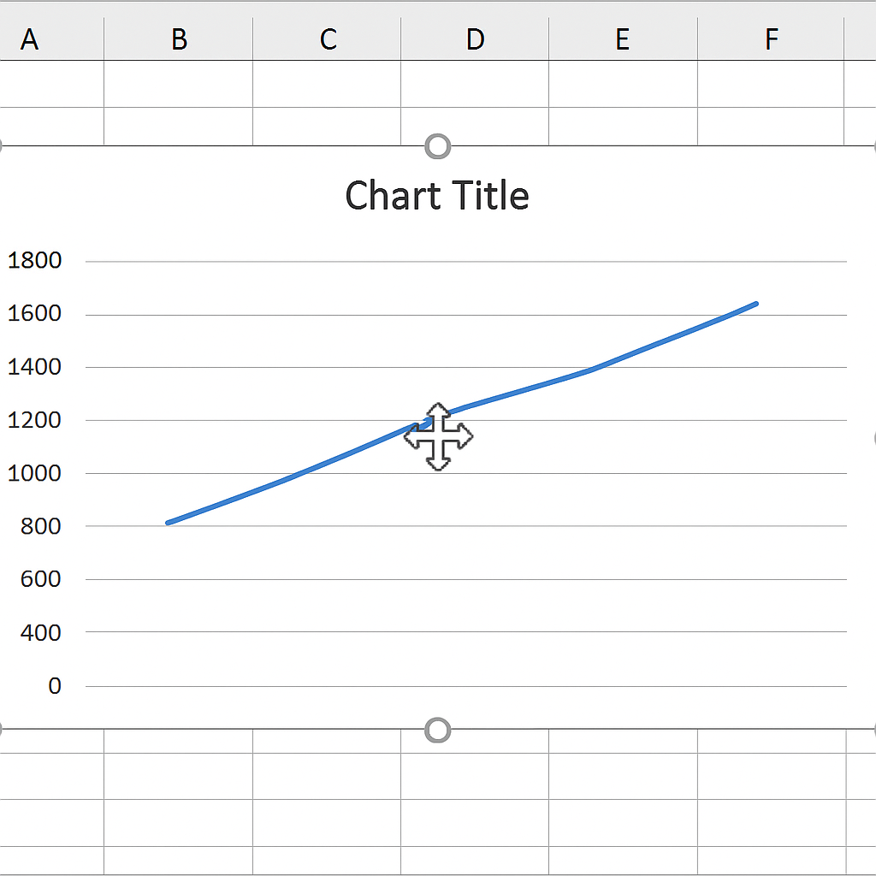The width and height of the screenshot is (876, 876).
Task: Select column B header
Action: click(179, 38)
